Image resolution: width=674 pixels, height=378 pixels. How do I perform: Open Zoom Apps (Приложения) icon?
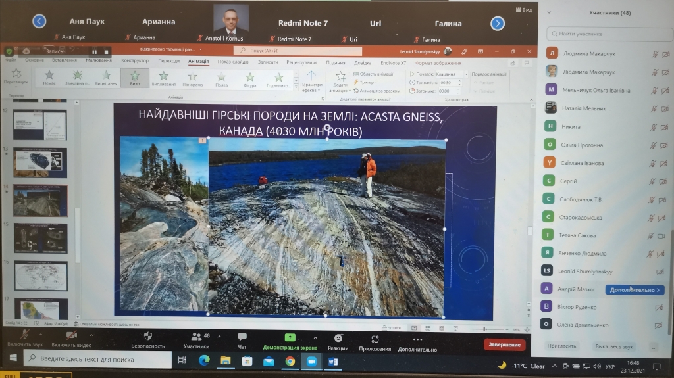[375, 338]
